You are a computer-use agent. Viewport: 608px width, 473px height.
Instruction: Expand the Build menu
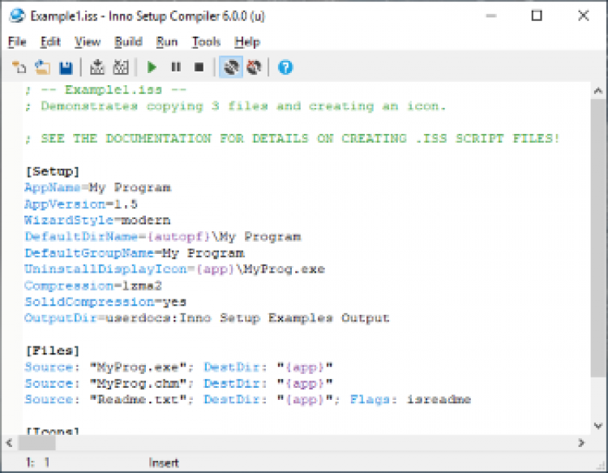click(128, 41)
